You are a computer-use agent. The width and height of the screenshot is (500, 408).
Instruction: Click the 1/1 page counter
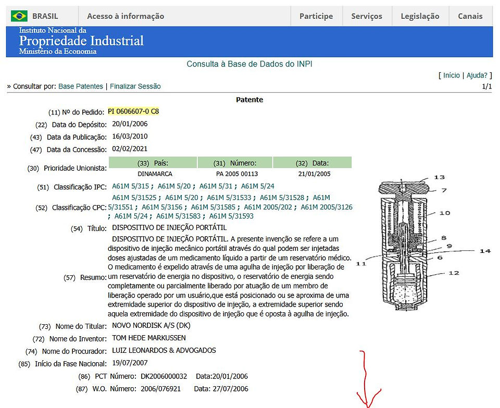click(x=487, y=86)
